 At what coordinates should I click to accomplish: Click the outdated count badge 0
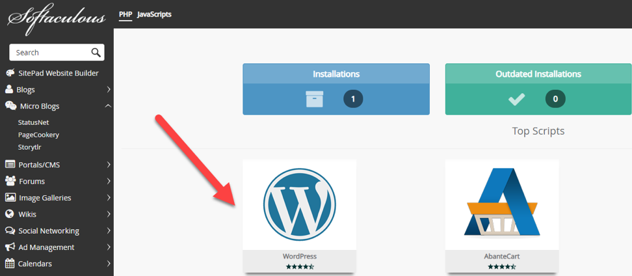point(555,99)
